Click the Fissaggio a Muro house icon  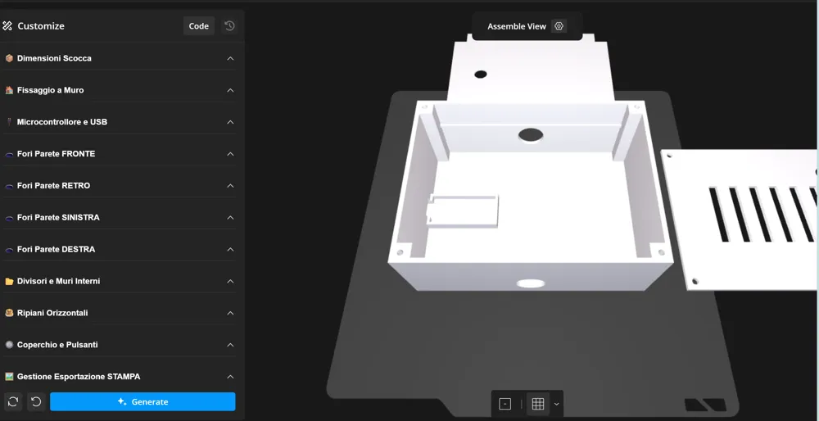(9, 90)
